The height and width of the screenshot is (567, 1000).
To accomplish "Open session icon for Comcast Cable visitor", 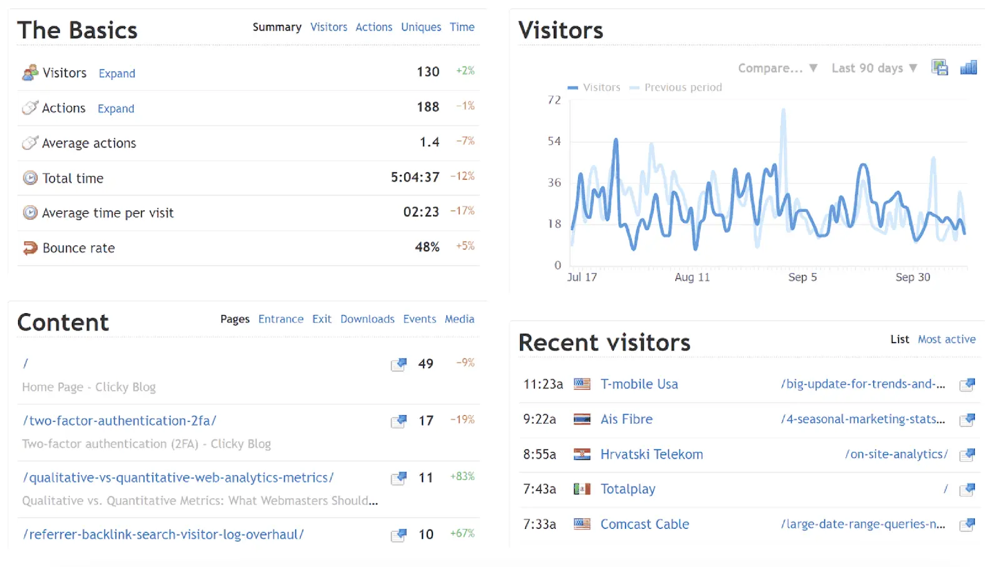I will pos(967,524).
